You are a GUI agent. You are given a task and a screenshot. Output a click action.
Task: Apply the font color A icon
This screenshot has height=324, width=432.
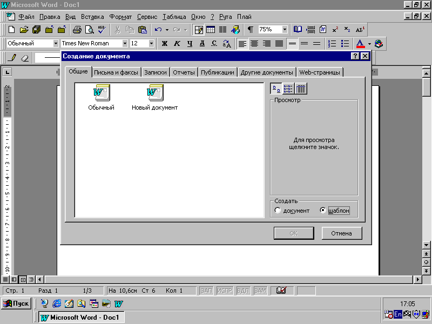point(360,44)
